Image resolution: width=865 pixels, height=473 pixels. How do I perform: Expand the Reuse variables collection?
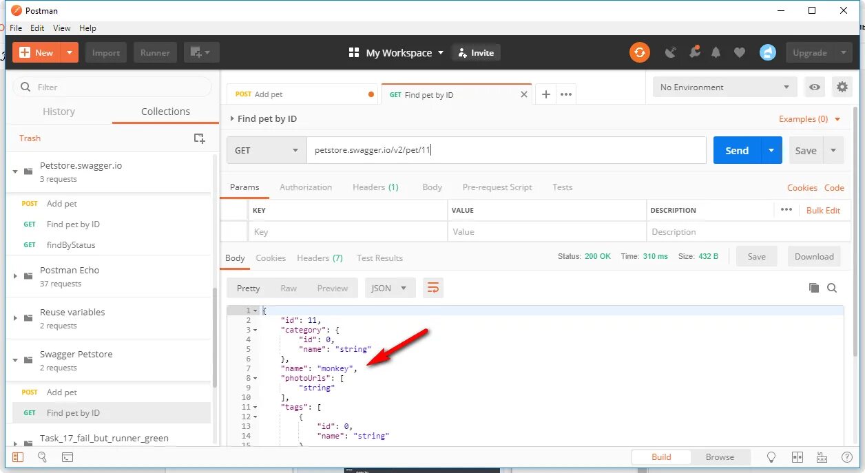click(x=15, y=318)
